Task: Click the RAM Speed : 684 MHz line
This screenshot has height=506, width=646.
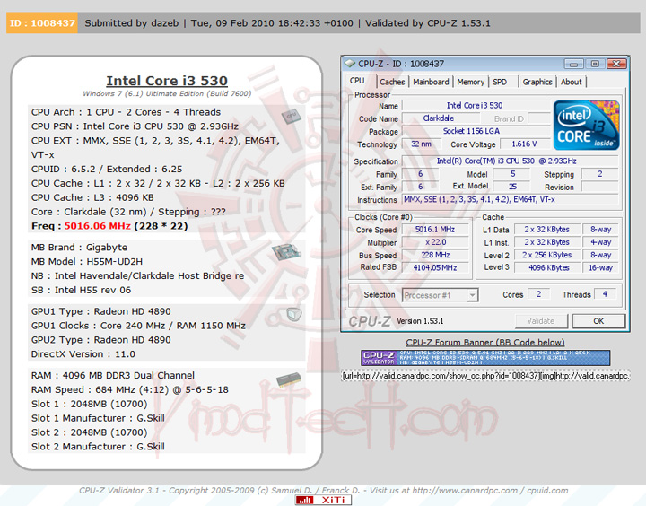Action: point(130,389)
